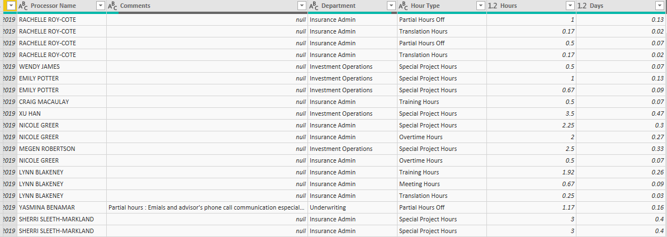This screenshot has width=667, height=237.
Task: Open the Hour Type filter dropdown
Action: click(481, 6)
